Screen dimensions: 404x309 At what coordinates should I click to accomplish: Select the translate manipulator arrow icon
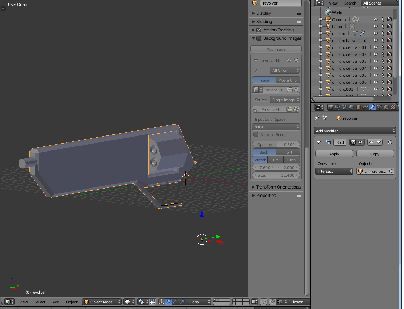pos(168,302)
